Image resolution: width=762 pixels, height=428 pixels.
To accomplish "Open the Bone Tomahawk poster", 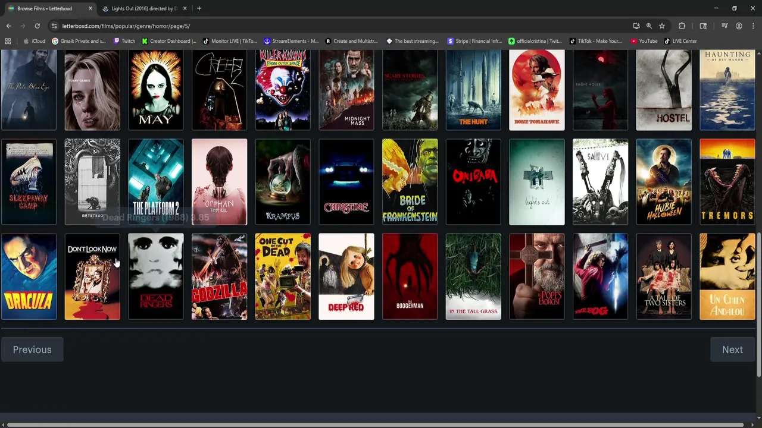I will pos(537,90).
